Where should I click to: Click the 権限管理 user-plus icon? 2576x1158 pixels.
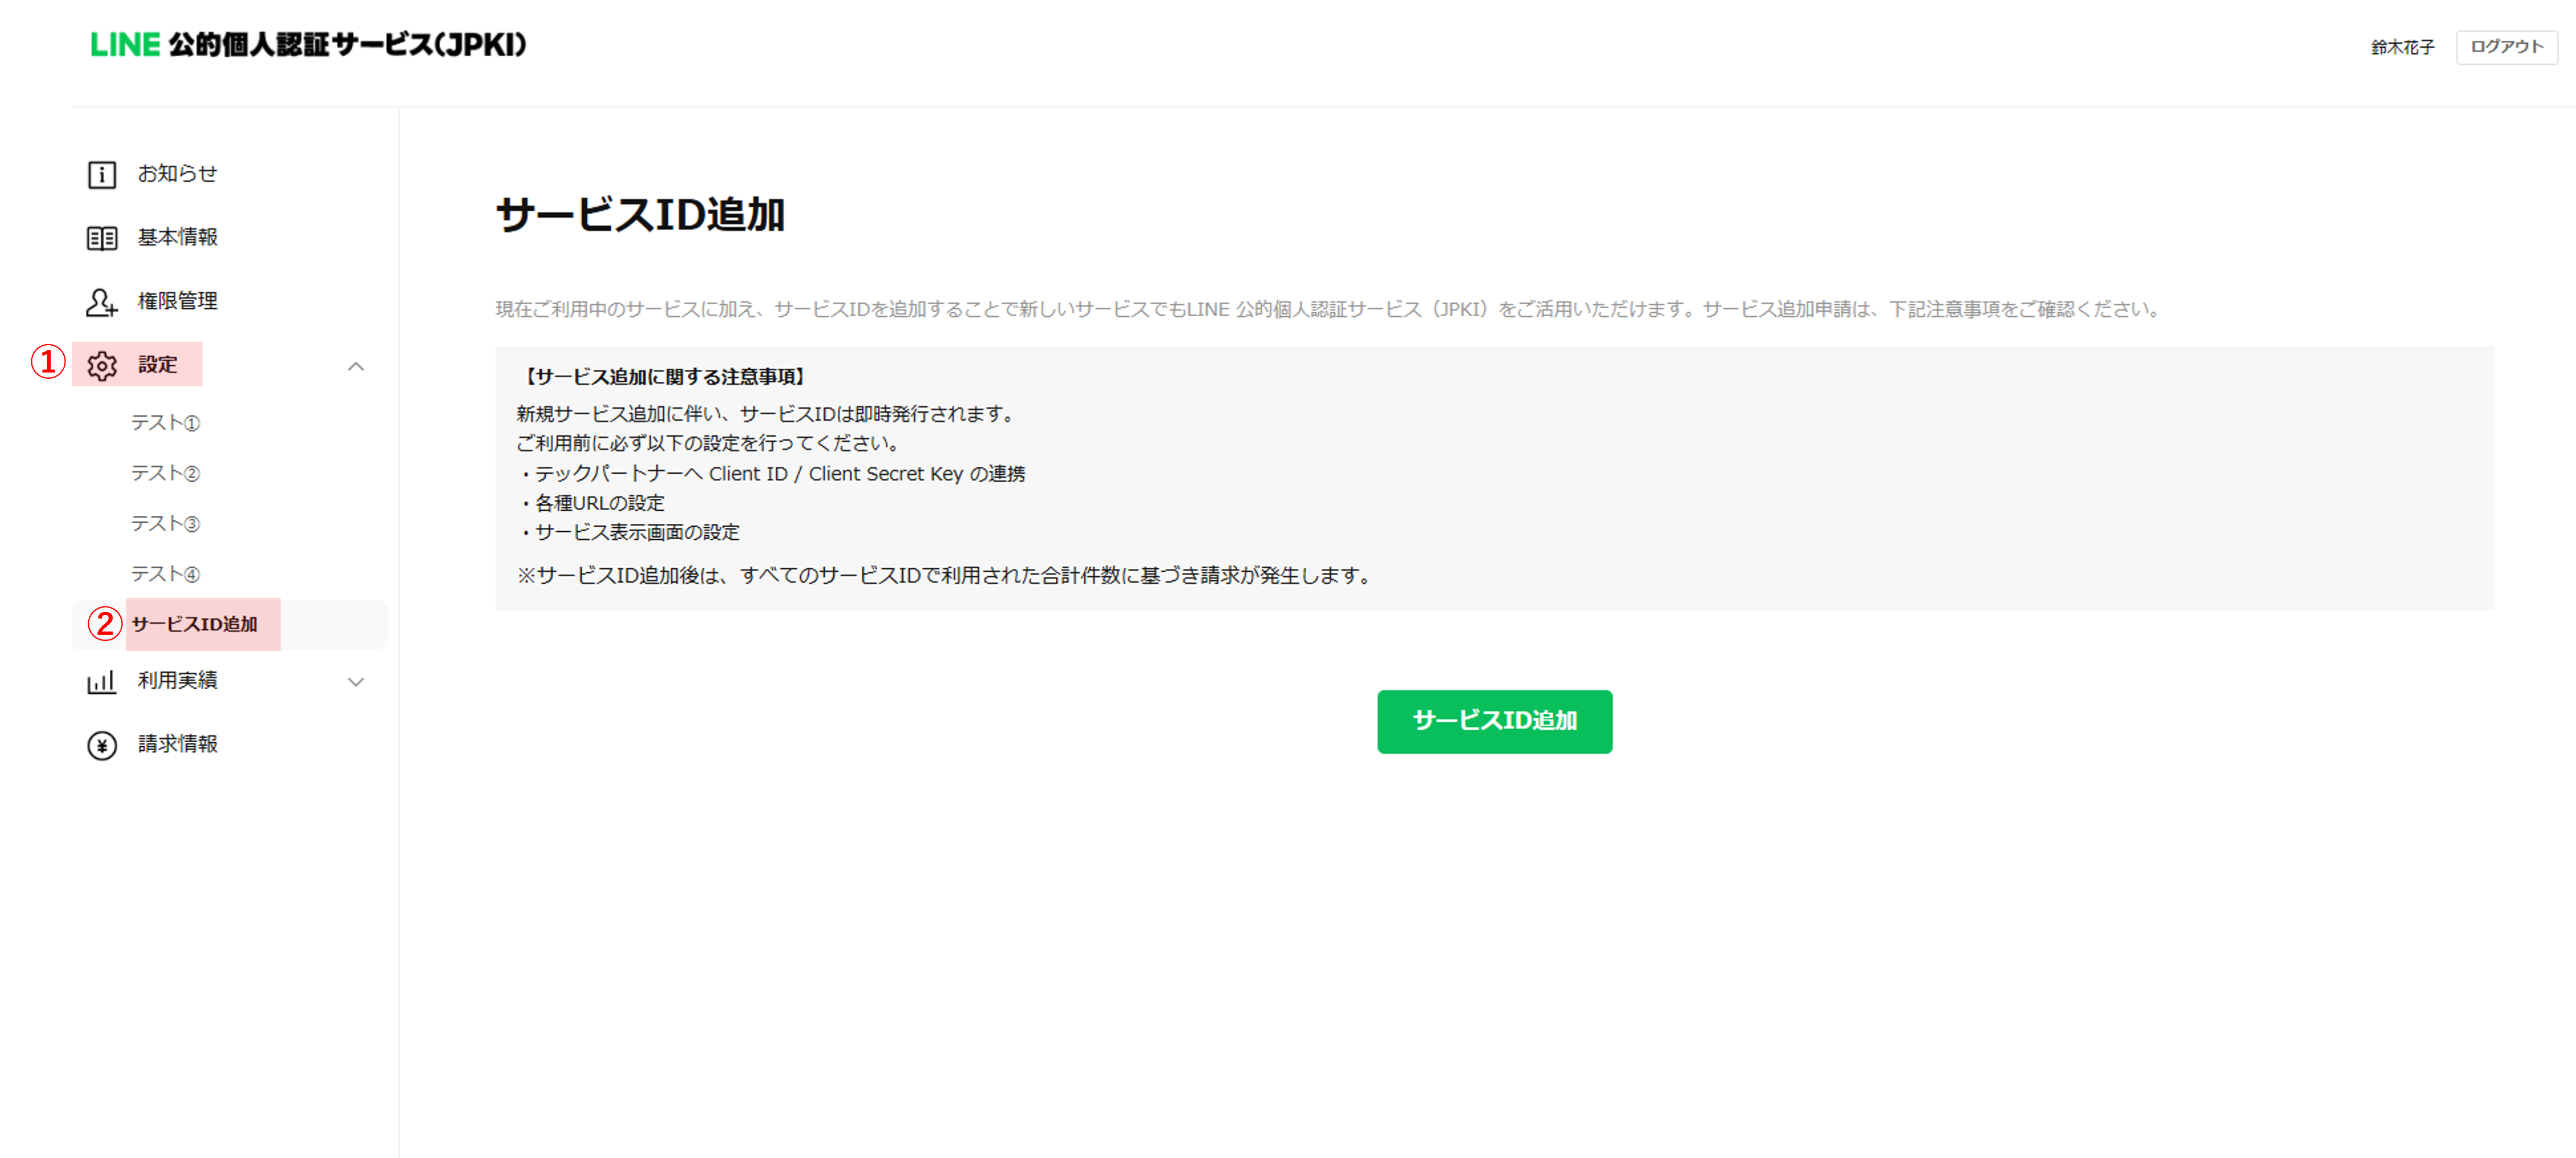click(x=102, y=302)
